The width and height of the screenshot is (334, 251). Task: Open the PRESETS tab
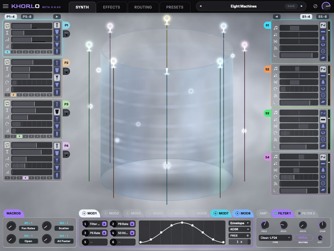tap(175, 7)
